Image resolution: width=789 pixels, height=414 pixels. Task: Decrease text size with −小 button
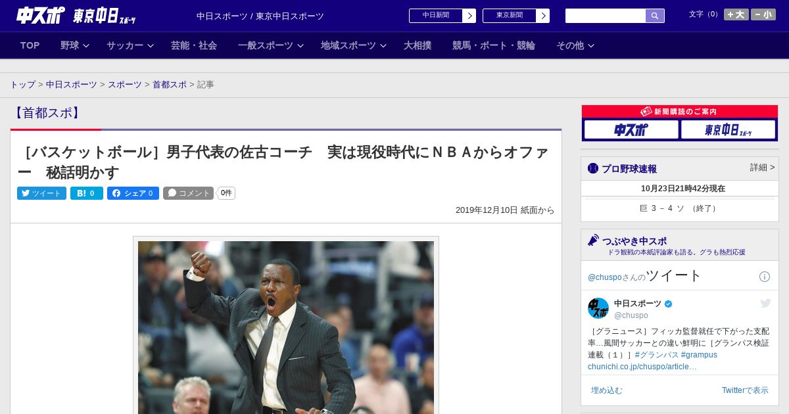tap(763, 14)
